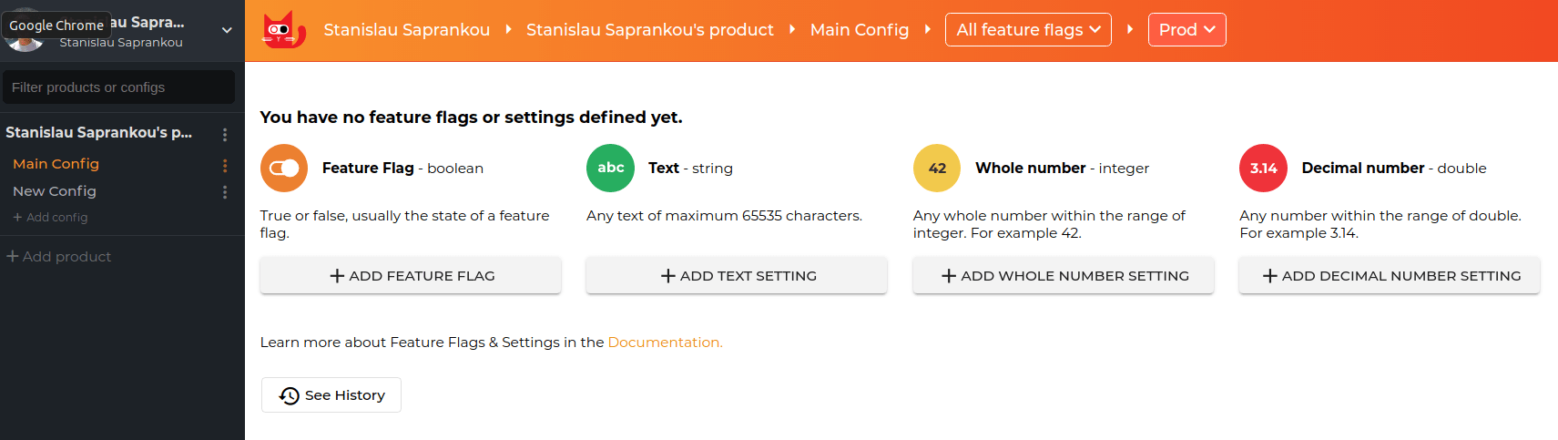
Task: Click the yellow 42 Whole number icon
Action: (937, 168)
